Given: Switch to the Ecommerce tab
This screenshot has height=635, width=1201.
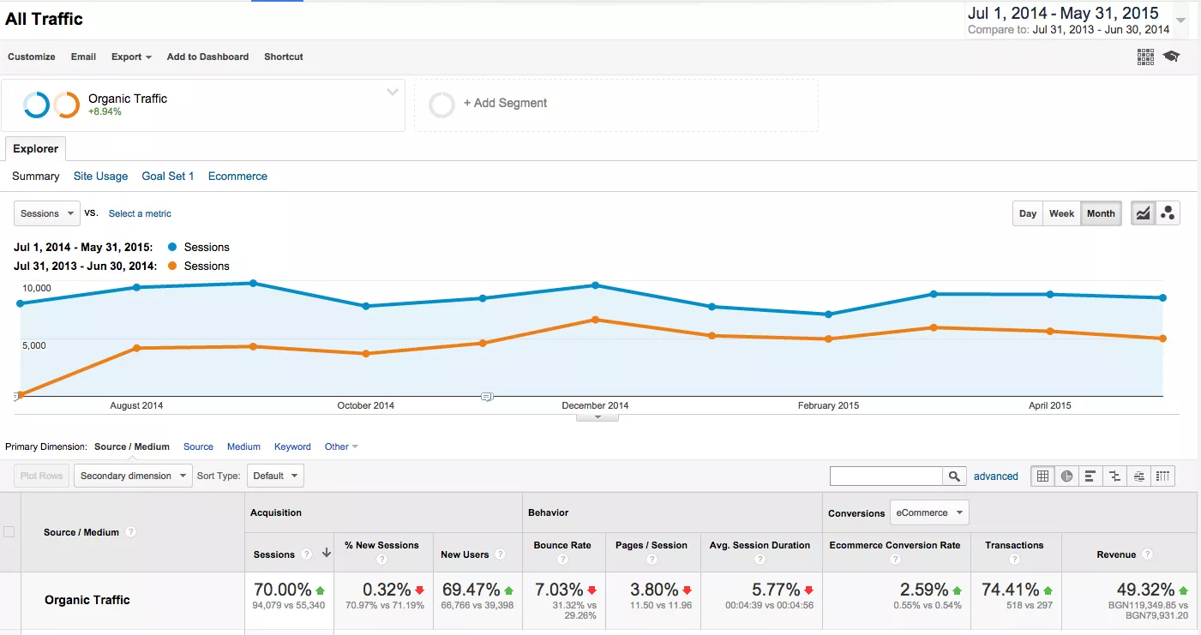Looking at the screenshot, I should point(237,176).
